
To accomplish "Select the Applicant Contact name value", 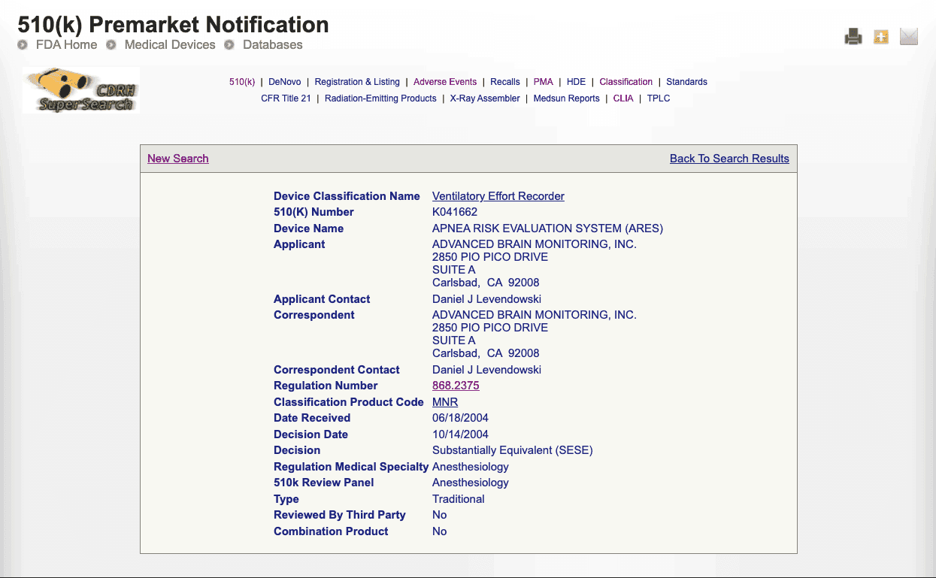I will tap(486, 299).
